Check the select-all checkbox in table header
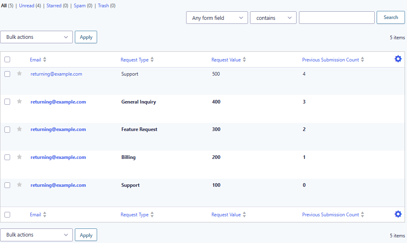Image resolution: width=407 pixels, height=243 pixels. pos(7,59)
